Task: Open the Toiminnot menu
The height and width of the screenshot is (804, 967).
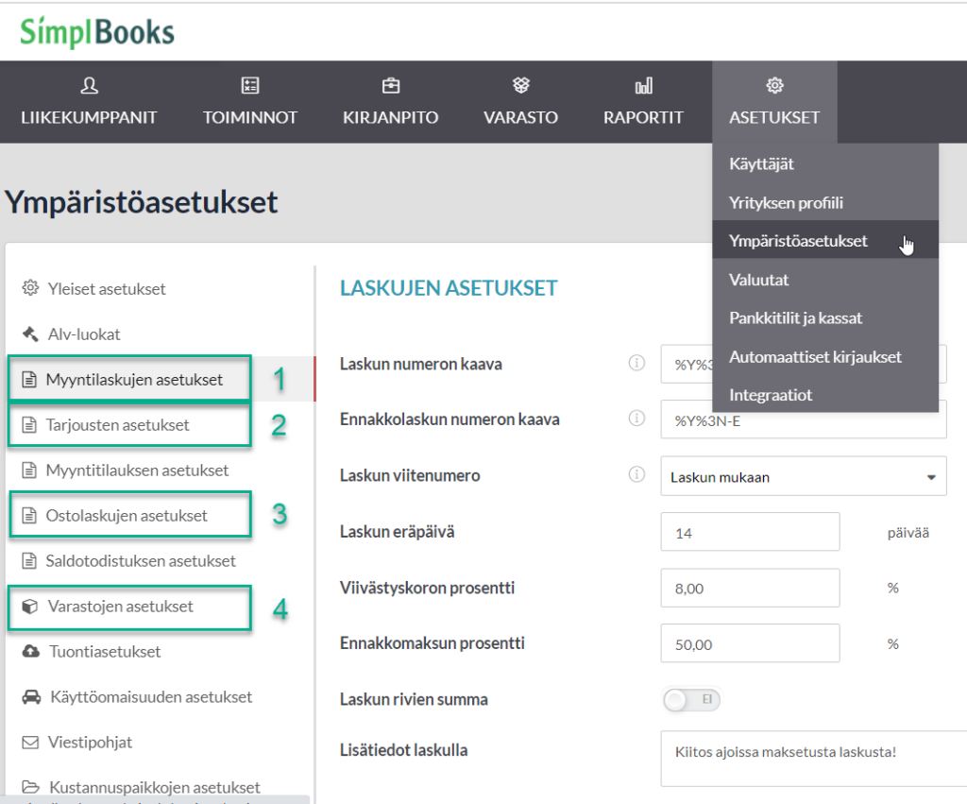Action: pyautogui.click(x=249, y=102)
